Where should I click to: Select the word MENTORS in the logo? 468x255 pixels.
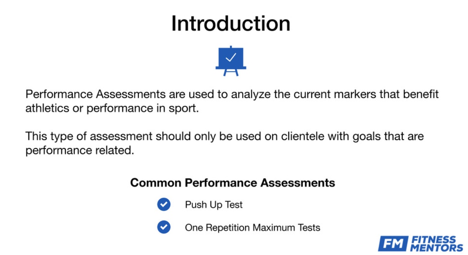tap(436, 248)
